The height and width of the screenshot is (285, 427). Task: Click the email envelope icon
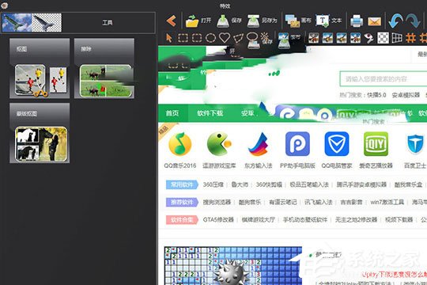[x=375, y=21]
